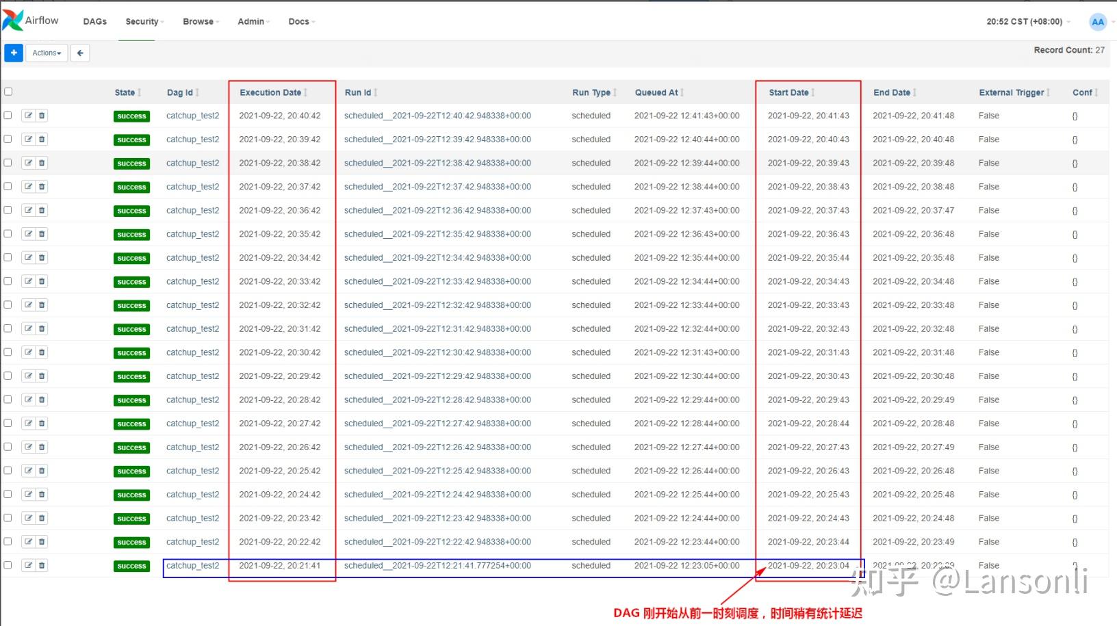Click End Date 2021-09-22, 20:27:49

pos(913,447)
